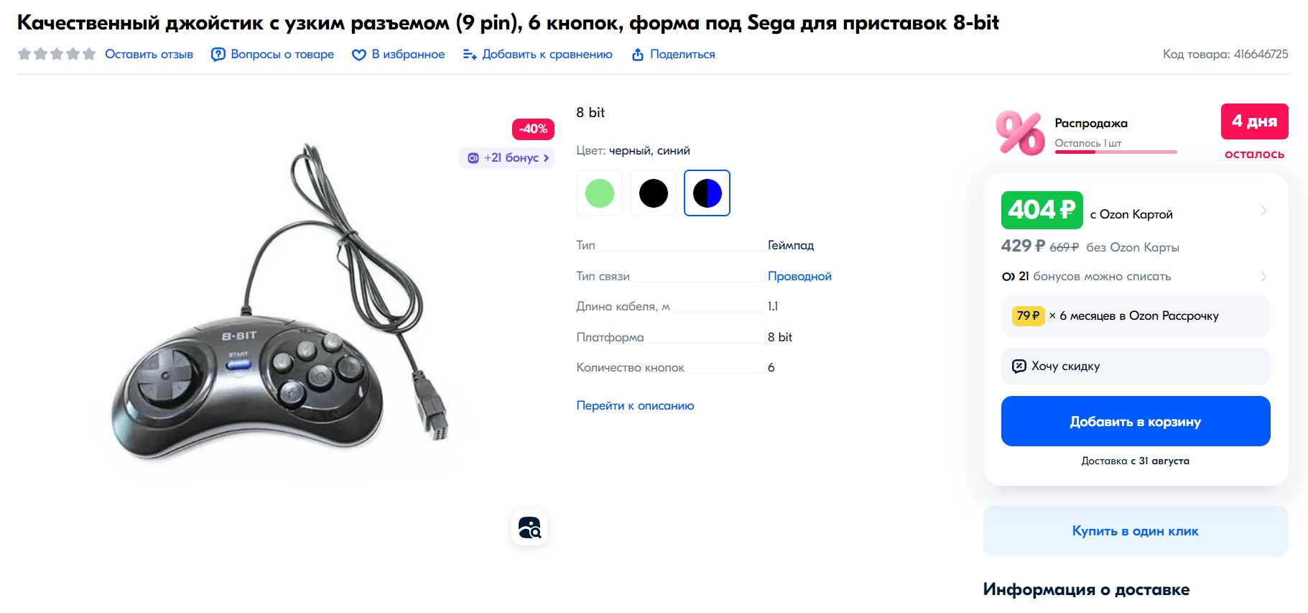
Task: Click the add to comparison list icon
Action: point(470,55)
